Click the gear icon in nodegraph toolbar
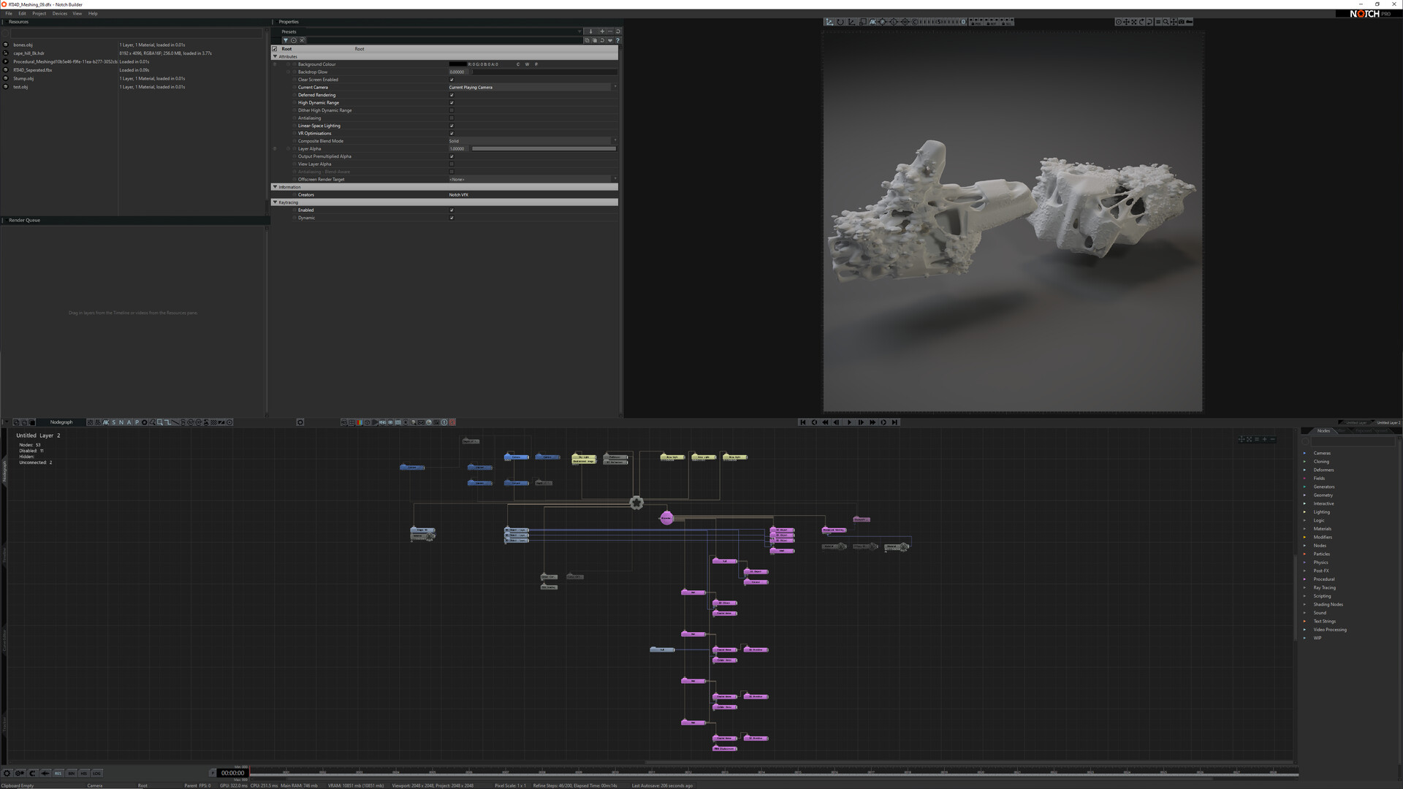This screenshot has width=1403, height=789. point(300,422)
